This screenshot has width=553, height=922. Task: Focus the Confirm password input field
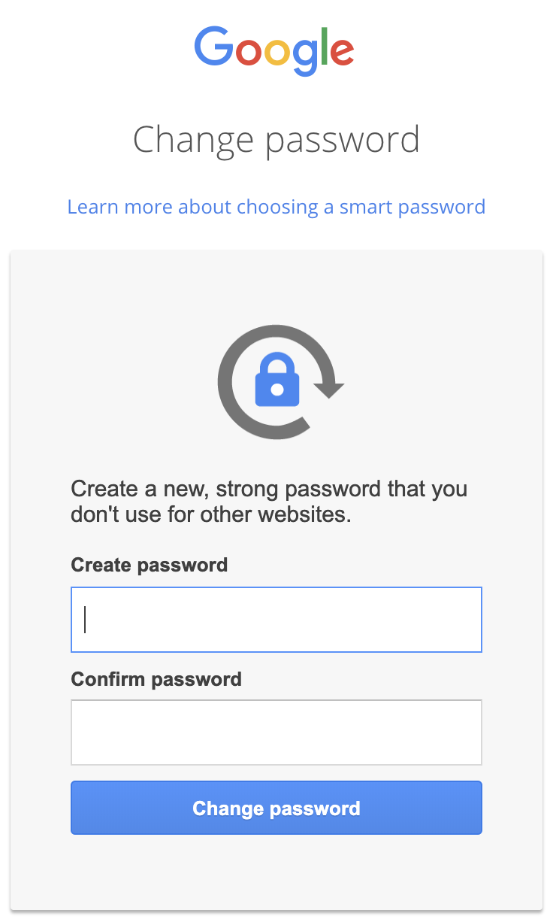[x=276, y=732]
